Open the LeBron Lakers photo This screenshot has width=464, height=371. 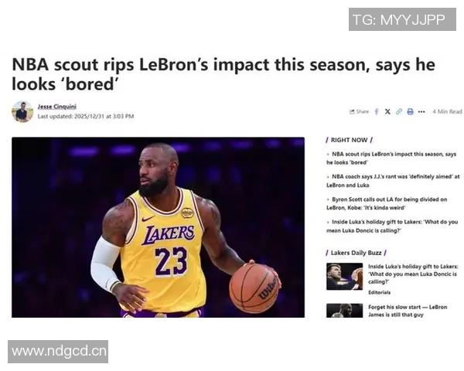coord(158,227)
